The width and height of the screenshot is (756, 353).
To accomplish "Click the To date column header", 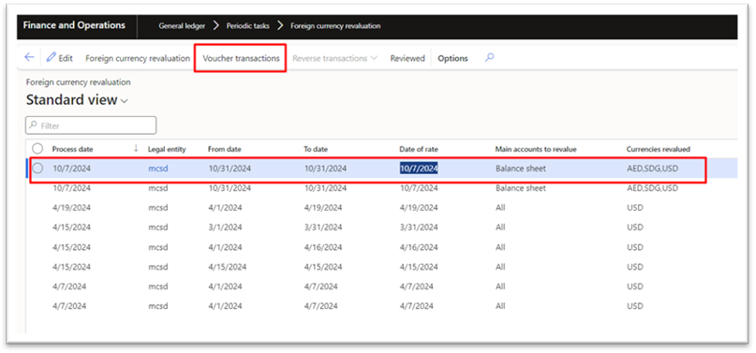I will click(316, 149).
